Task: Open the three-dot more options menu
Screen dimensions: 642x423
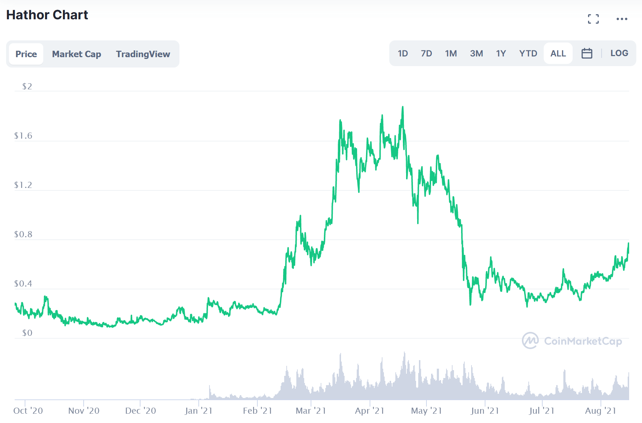Action: pos(622,19)
